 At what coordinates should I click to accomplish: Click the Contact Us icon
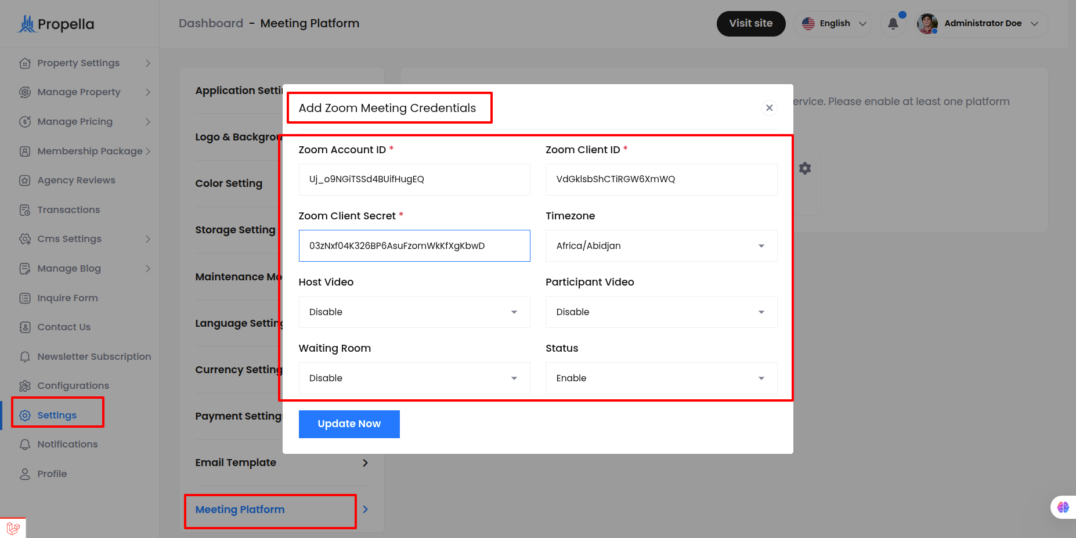pos(25,327)
